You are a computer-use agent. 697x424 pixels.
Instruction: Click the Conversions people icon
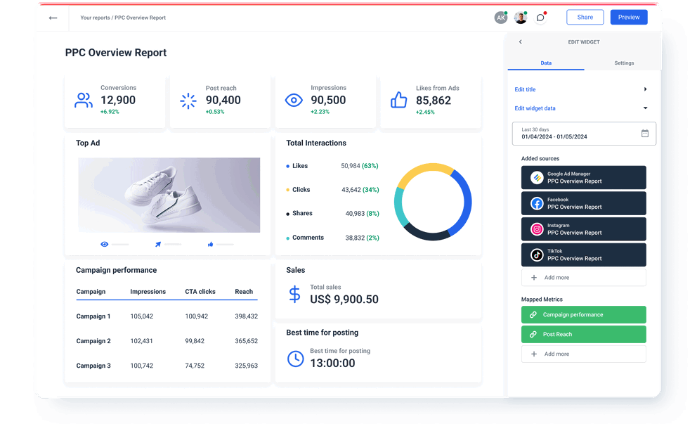point(83,100)
